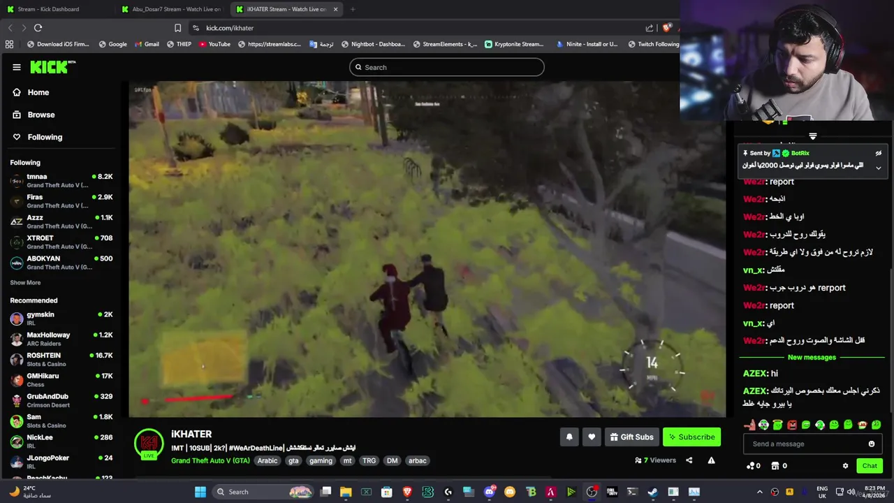Click the Gift Subs button
The height and width of the screenshot is (503, 894).
coord(632,437)
